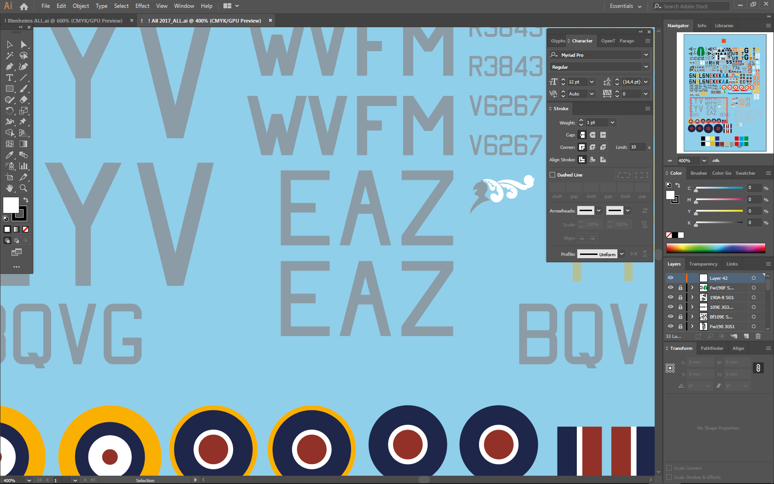This screenshot has width=774, height=484.
Task: Pick the Eraser tool
Action: pyautogui.click(x=23, y=100)
